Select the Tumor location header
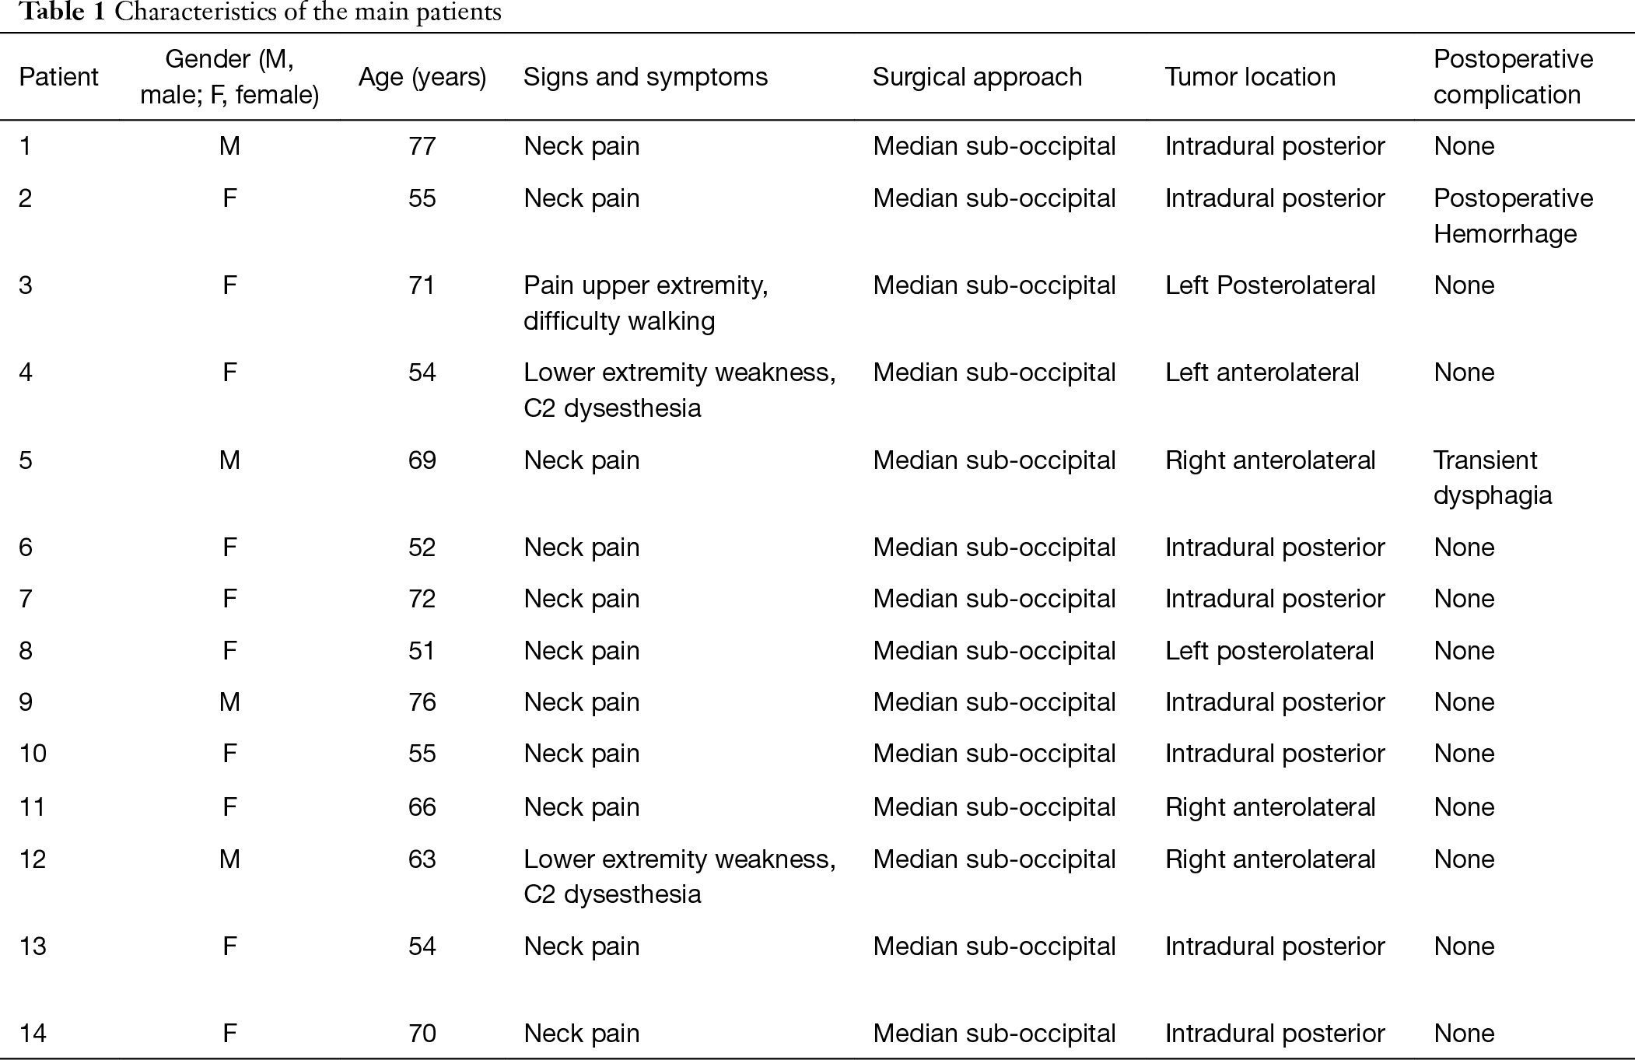The image size is (1635, 1060). [x=1250, y=77]
